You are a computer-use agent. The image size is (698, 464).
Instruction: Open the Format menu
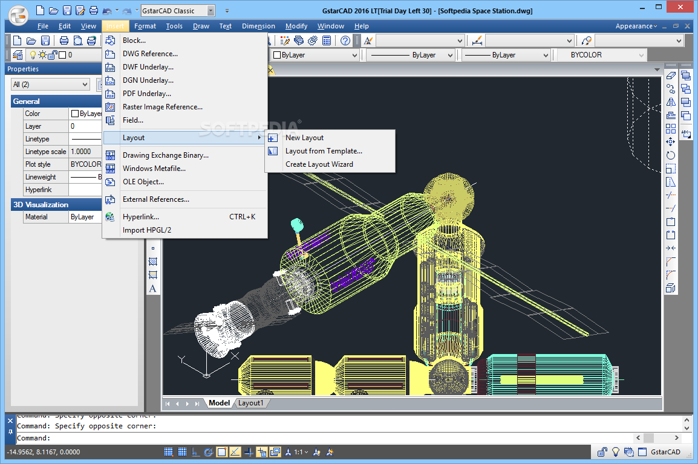coord(145,26)
